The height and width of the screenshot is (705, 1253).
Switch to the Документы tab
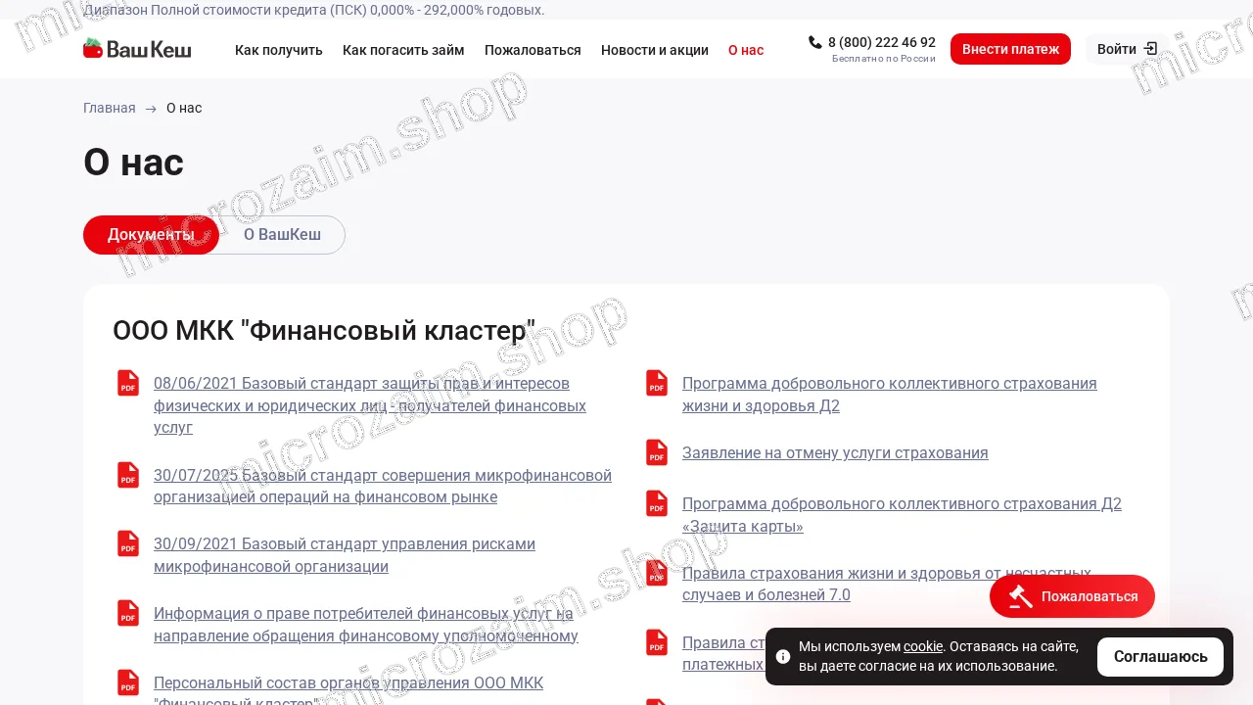pos(151,235)
